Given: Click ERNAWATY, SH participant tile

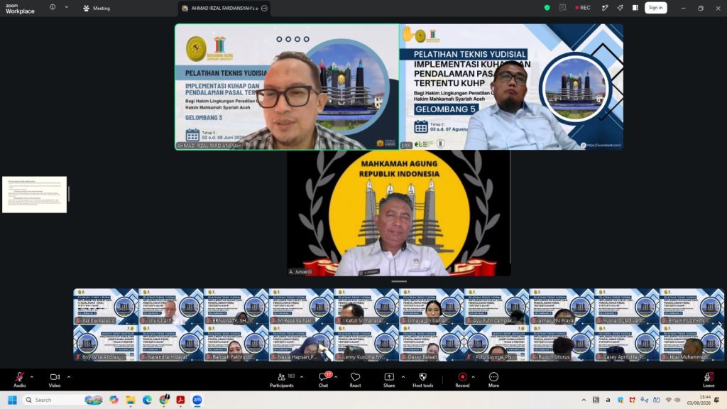Looking at the screenshot, I should click(236, 307).
